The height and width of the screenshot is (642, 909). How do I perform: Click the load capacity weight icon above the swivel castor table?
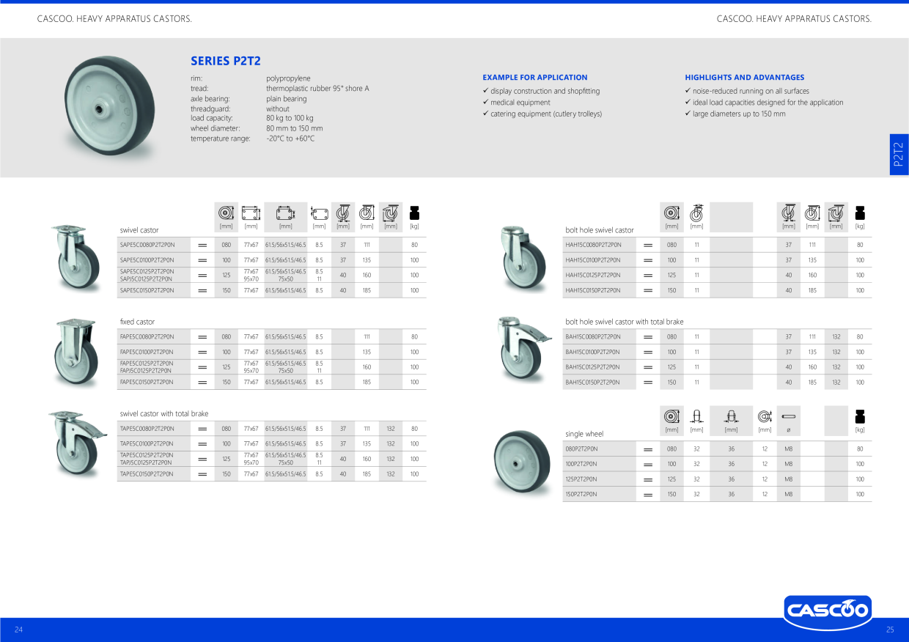414,213
